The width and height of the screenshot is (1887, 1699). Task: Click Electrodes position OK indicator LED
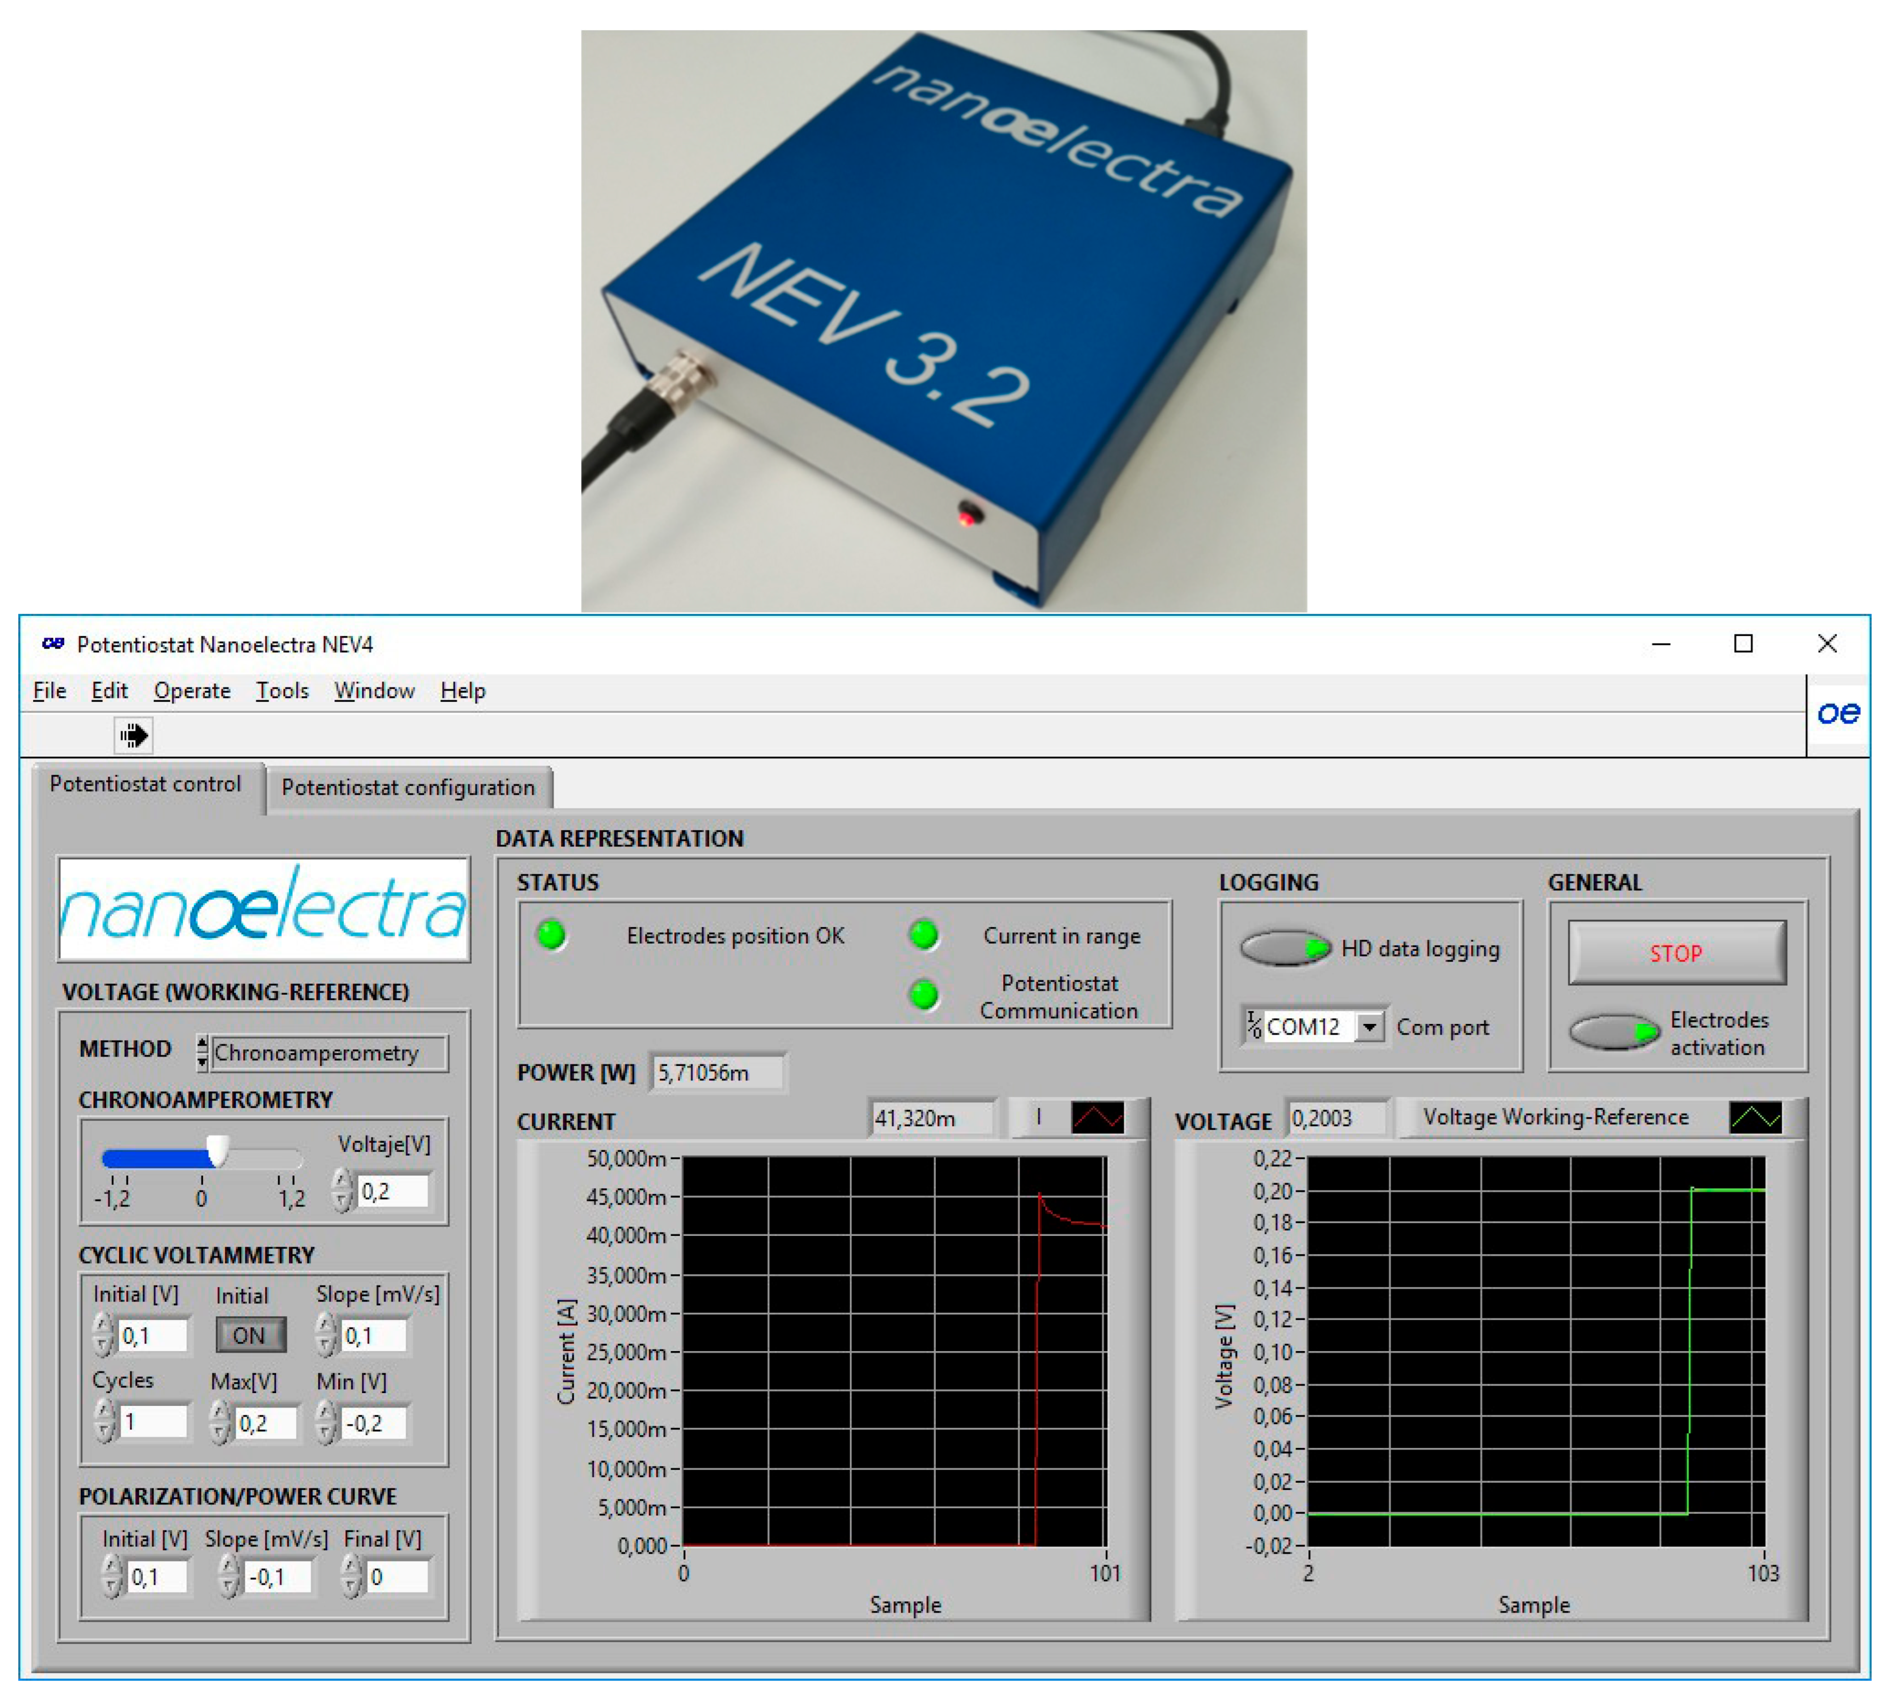point(552,934)
